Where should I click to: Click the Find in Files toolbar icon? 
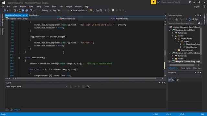(91, 10)
